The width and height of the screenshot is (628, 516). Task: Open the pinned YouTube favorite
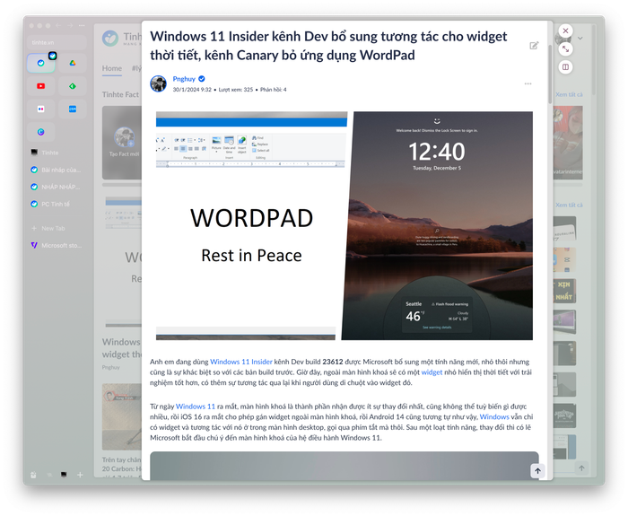click(x=41, y=86)
